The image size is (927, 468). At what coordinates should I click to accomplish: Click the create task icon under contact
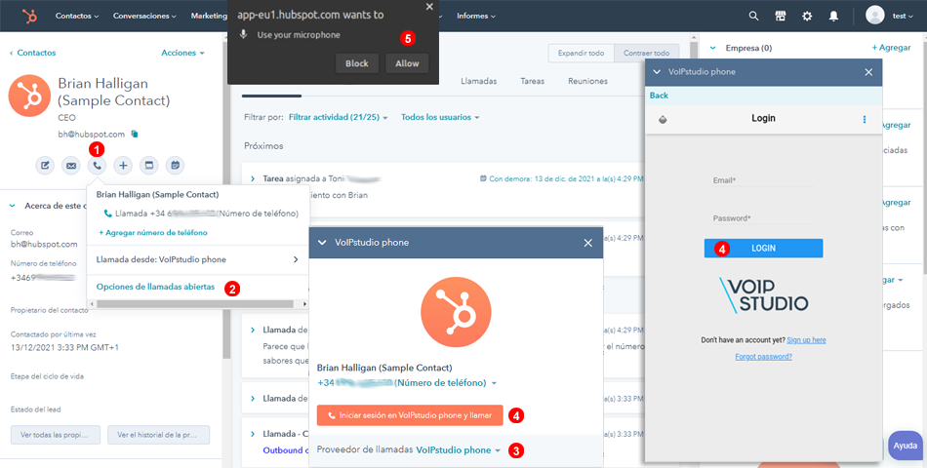pos(149,166)
